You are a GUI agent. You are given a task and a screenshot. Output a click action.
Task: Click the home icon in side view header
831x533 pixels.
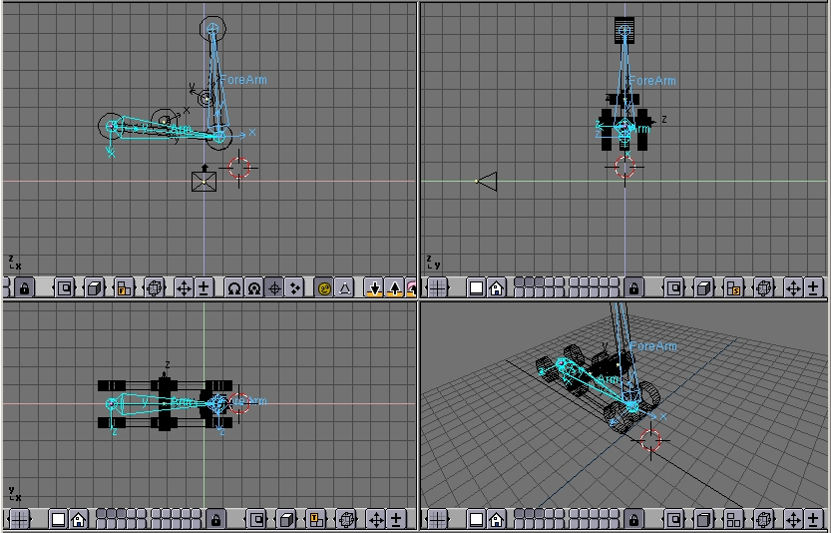point(496,287)
